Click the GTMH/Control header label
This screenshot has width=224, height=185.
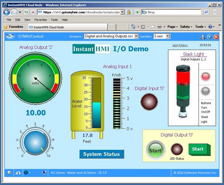pos(30,36)
